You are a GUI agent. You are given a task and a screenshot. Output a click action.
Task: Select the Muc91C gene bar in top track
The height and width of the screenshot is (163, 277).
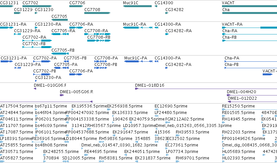pos(137,6)
